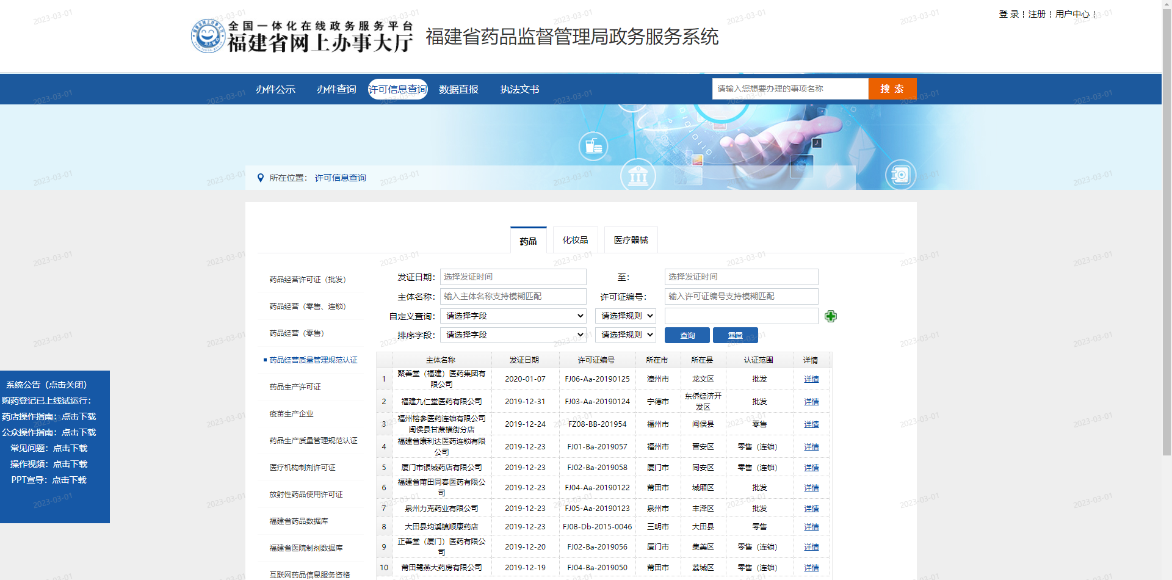Click the safe vault icon in banner

[900, 175]
